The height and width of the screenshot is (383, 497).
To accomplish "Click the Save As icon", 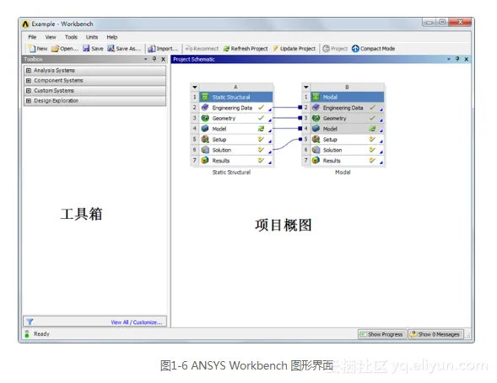I will (x=111, y=48).
